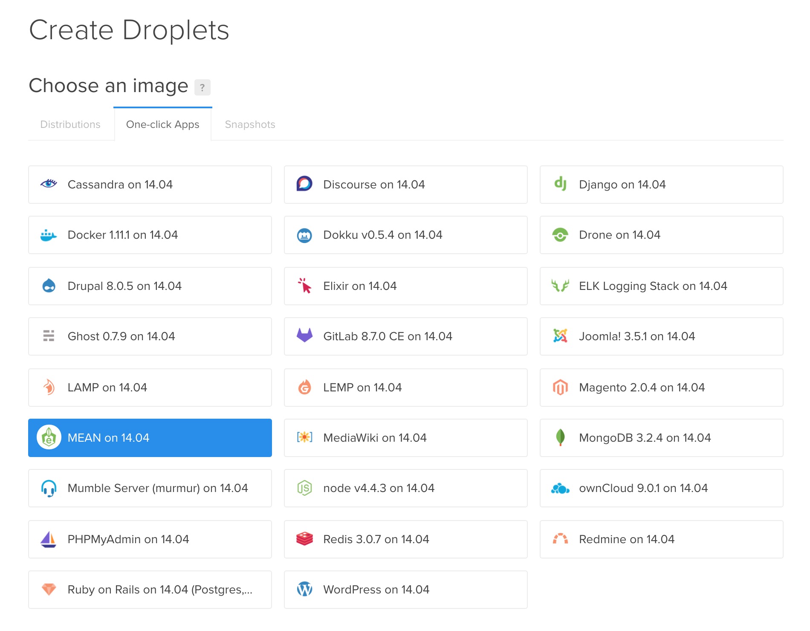Click the Cassandra eye logo icon
Viewport: 810px width, 631px height.
tap(49, 184)
